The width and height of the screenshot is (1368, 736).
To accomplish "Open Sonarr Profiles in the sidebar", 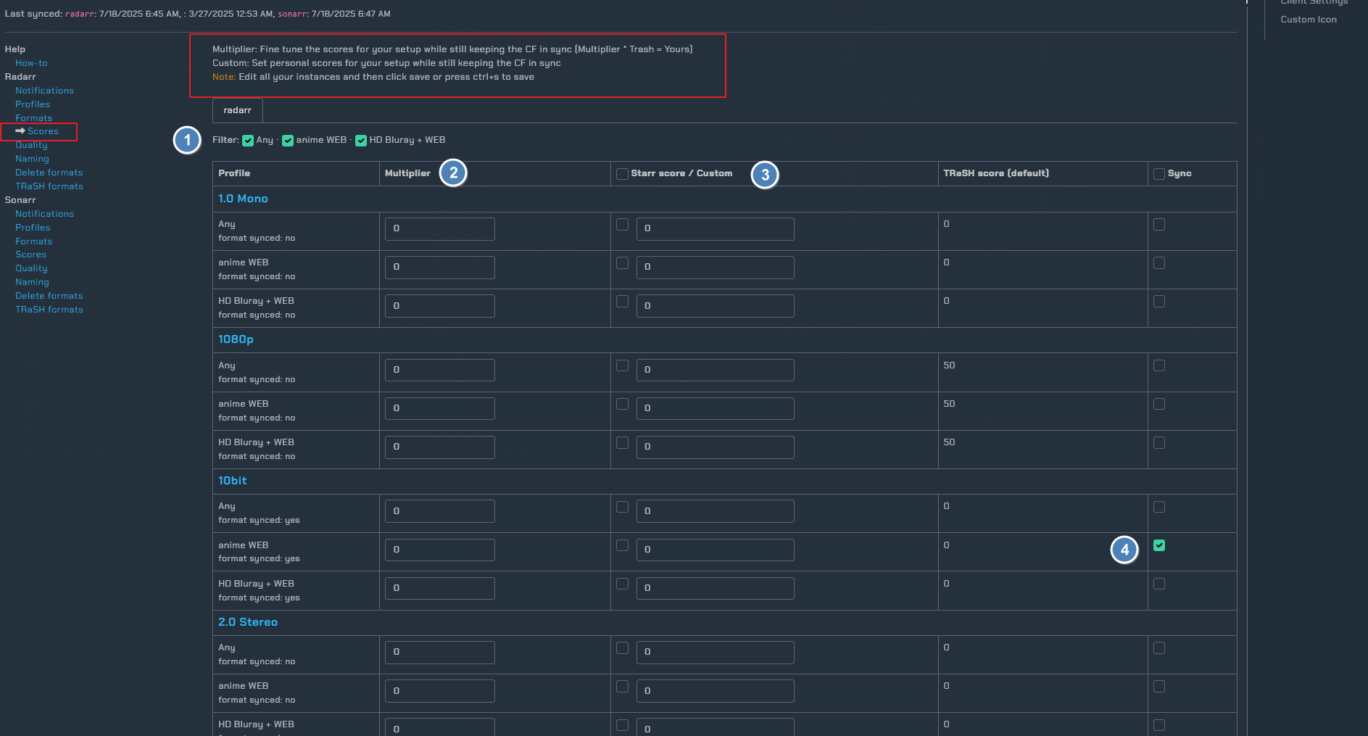I will coord(33,228).
